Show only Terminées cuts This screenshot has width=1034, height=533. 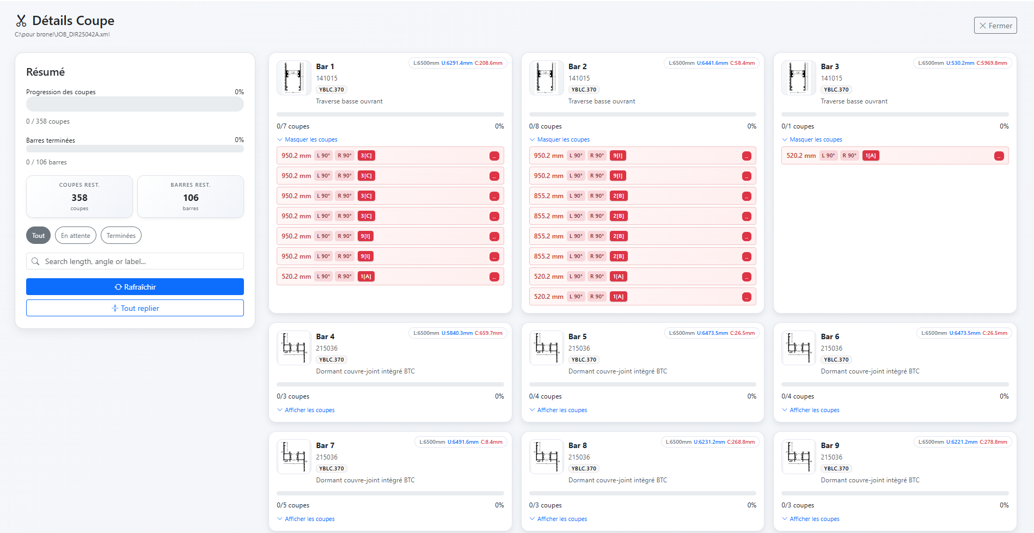[x=121, y=236]
